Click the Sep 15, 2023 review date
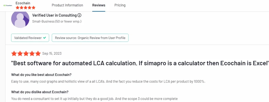The image size is (269, 102). point(52,54)
